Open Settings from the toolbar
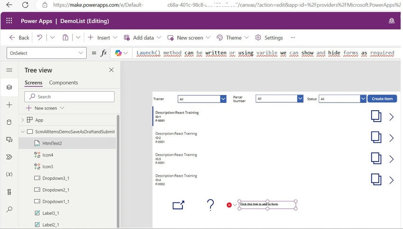 tap(269, 38)
